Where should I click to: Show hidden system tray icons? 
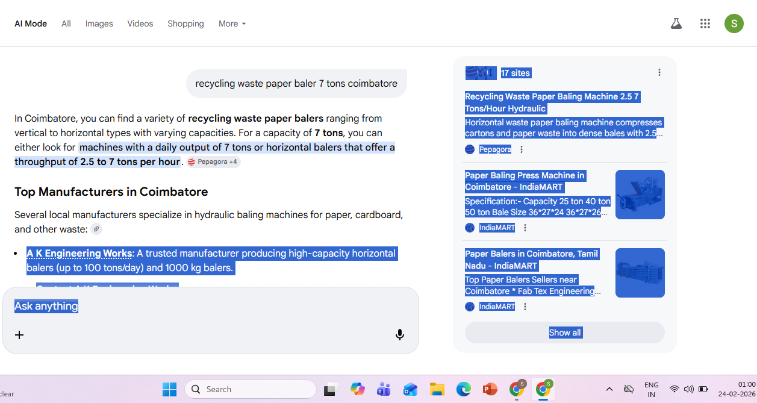click(x=609, y=389)
